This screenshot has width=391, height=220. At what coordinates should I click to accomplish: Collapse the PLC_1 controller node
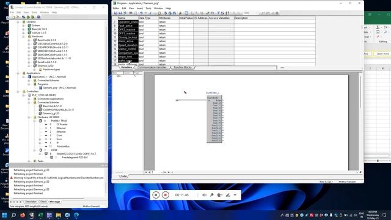point(23,95)
